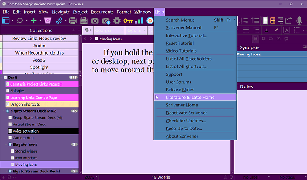307x180 pixels.
Task: Choose Scrivener Manual from Help menu
Action: coord(195,27)
